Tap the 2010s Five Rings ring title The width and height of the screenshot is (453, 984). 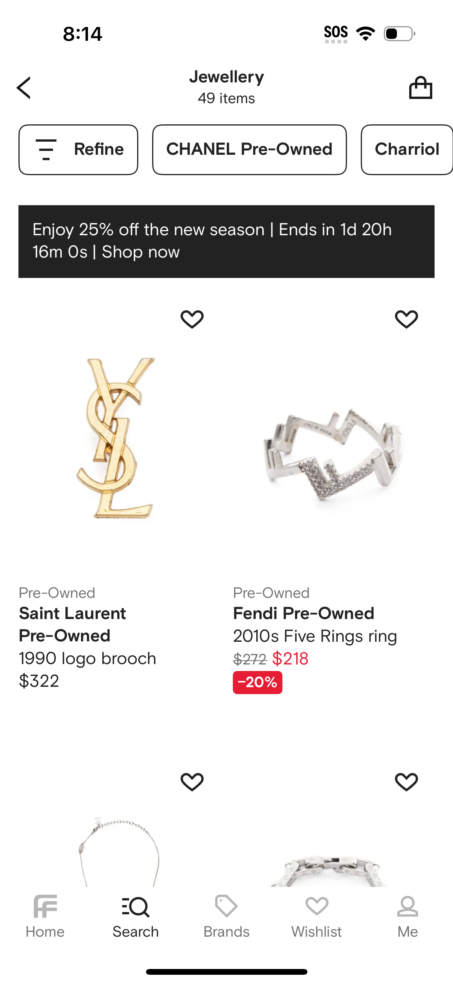[x=315, y=636]
